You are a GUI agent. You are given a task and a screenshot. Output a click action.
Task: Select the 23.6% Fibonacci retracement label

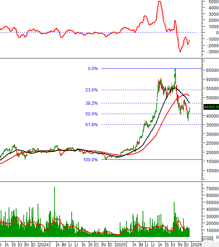click(x=91, y=90)
